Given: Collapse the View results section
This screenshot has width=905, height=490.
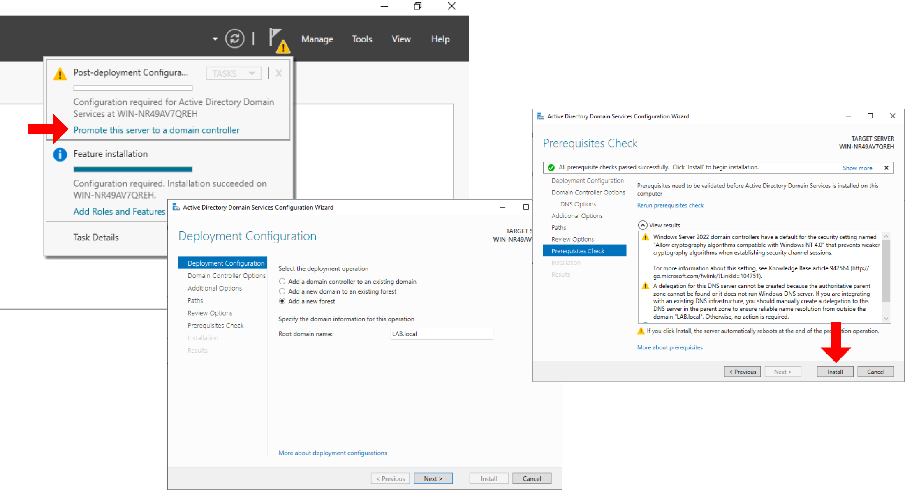Looking at the screenshot, I should [642, 225].
